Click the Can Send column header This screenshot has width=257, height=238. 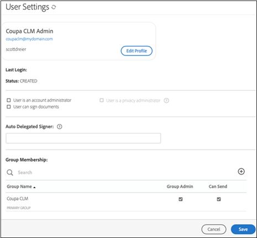[218, 187]
